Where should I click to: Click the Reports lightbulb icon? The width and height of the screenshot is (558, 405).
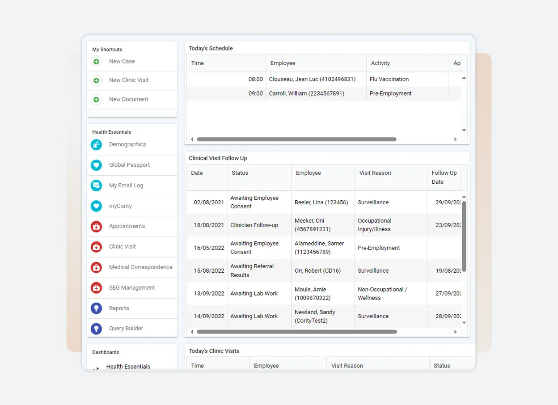click(x=96, y=308)
